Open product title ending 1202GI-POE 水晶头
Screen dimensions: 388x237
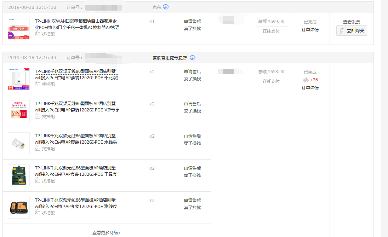coord(76,139)
